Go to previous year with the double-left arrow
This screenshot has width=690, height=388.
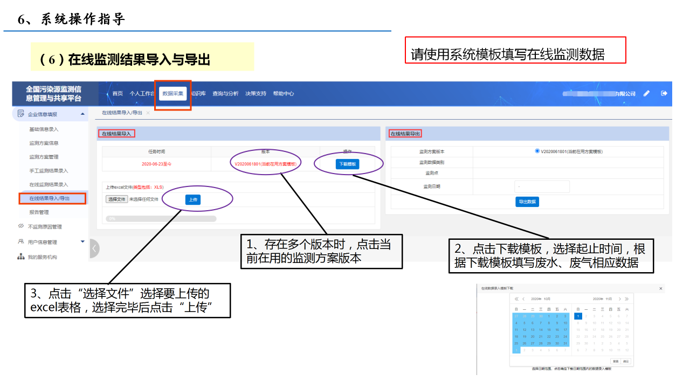point(516,299)
